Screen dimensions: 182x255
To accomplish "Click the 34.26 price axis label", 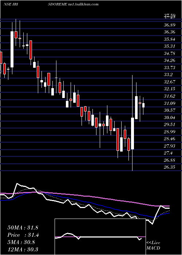I will tap(170, 60).
